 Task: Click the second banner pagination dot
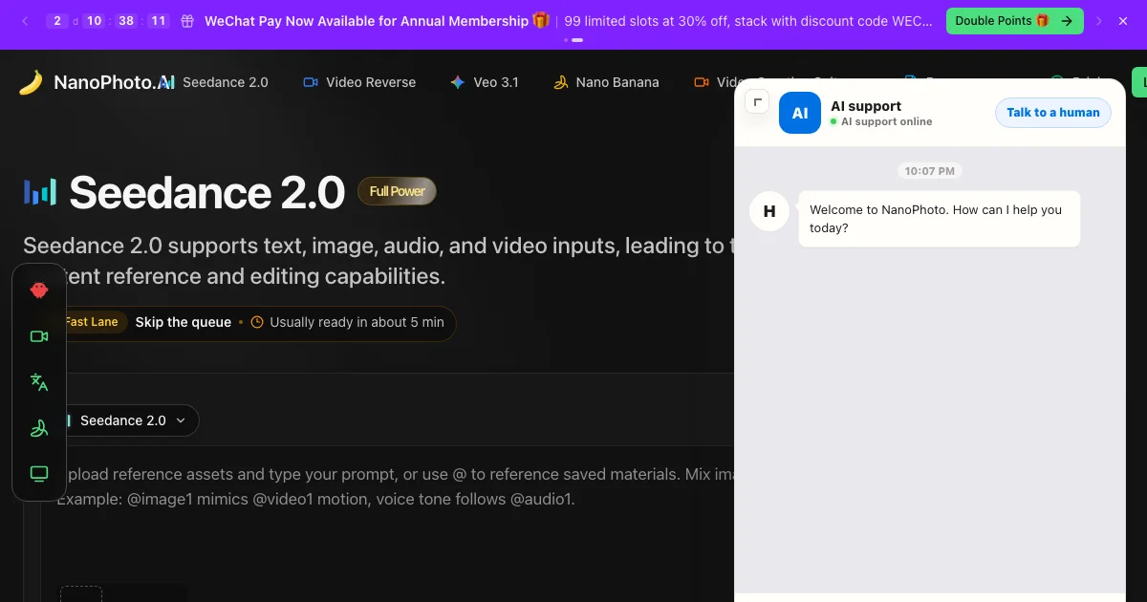[x=577, y=40]
